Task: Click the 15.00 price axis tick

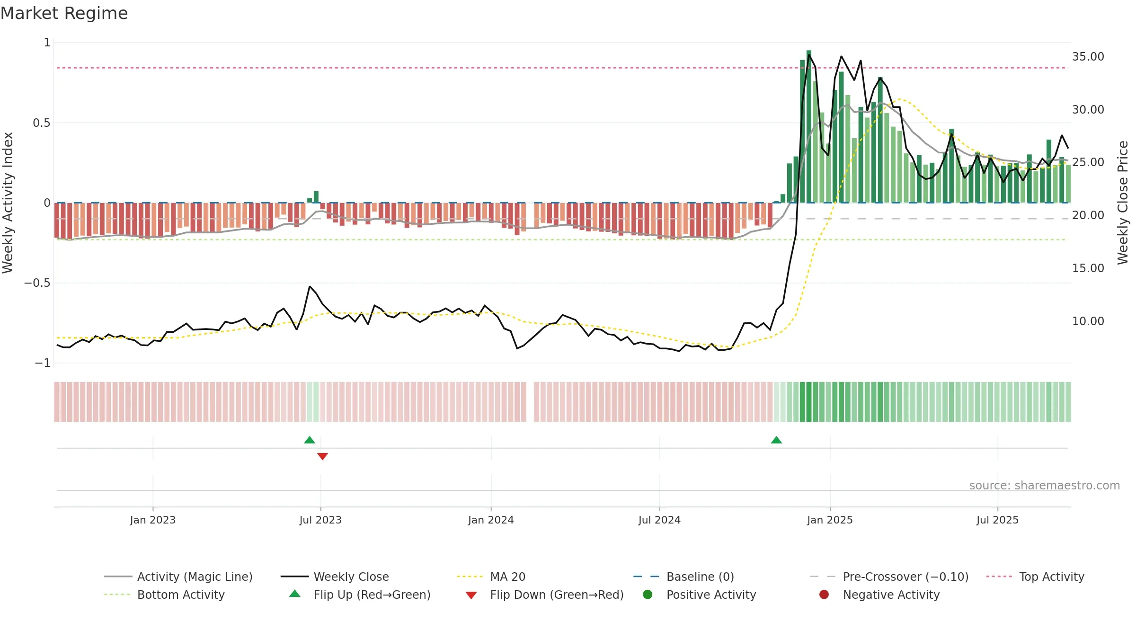Action: [x=1088, y=268]
